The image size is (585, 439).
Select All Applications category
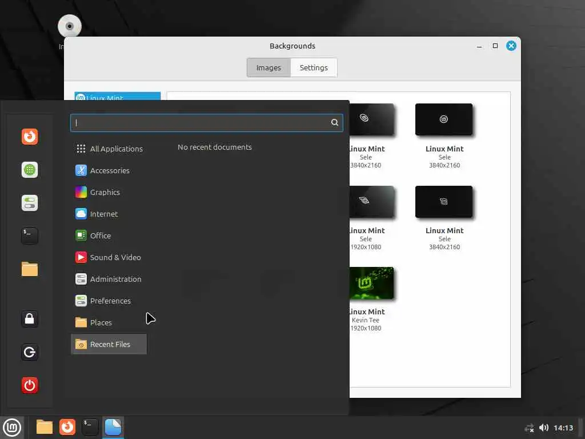[x=109, y=149]
